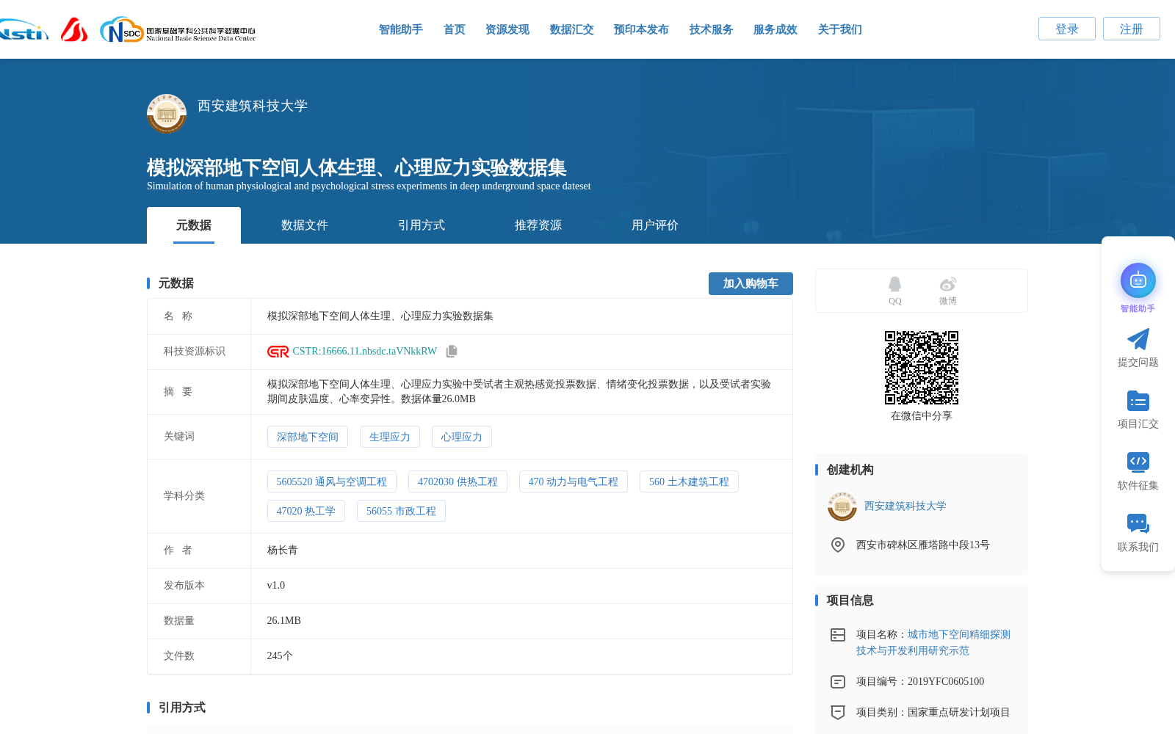The width and height of the screenshot is (1175, 734).
Task: Click the 560 土木建筑工程 subject tag
Action: (689, 482)
